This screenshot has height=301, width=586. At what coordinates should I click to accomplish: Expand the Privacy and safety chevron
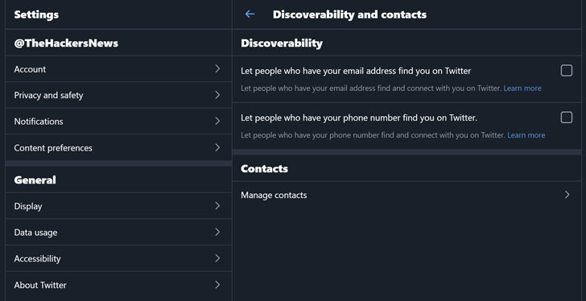coord(217,95)
